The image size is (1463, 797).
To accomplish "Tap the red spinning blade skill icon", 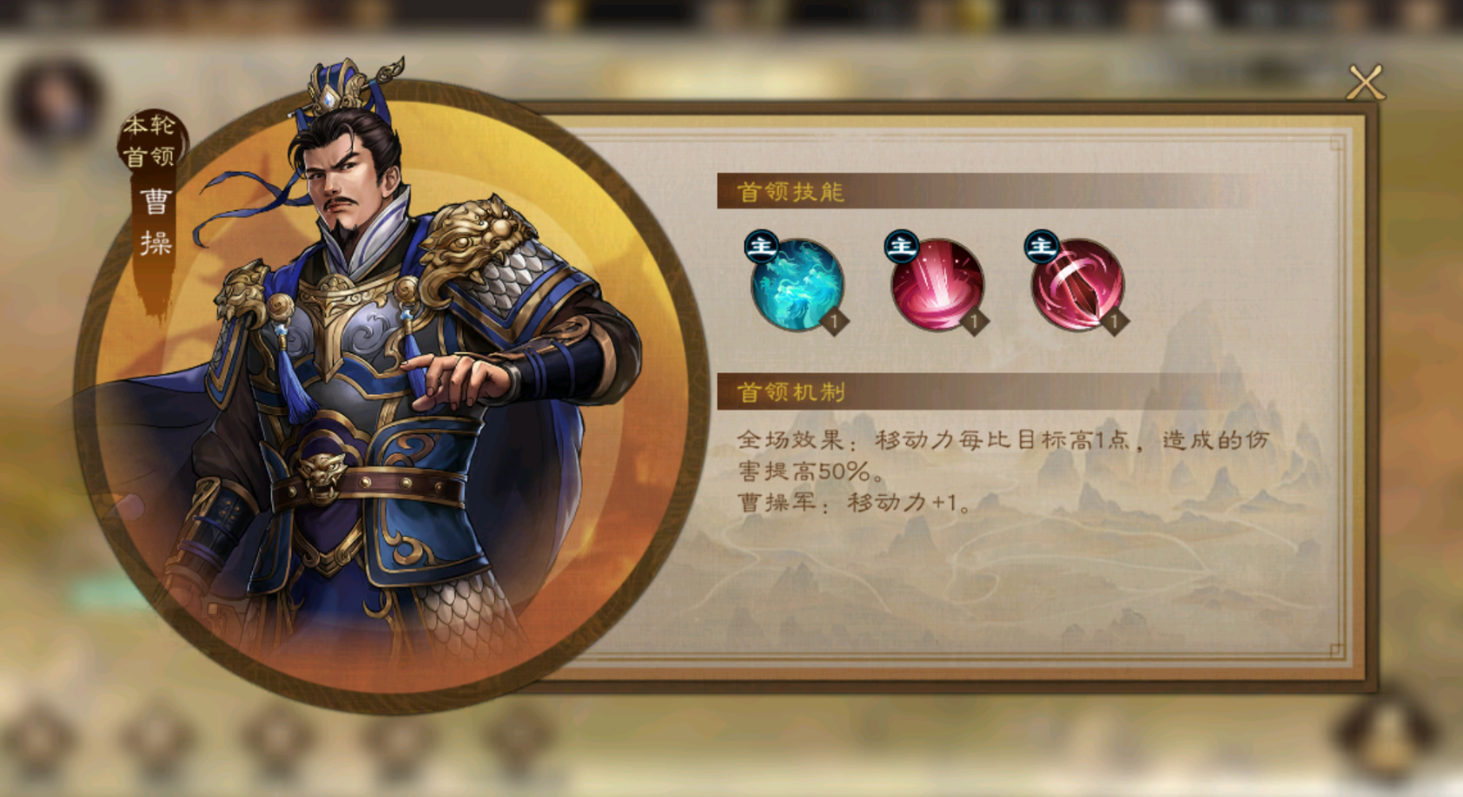I will coord(1077,285).
